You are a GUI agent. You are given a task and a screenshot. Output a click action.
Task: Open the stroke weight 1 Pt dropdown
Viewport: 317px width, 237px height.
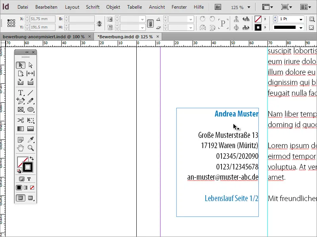tap(301, 19)
